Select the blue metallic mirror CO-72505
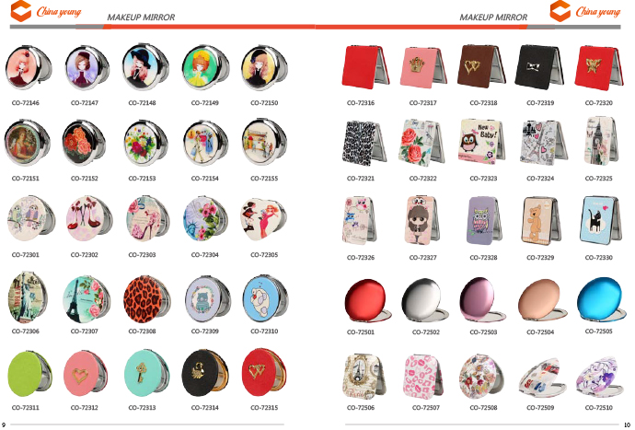This screenshot has height=430, width=635. pos(601,300)
